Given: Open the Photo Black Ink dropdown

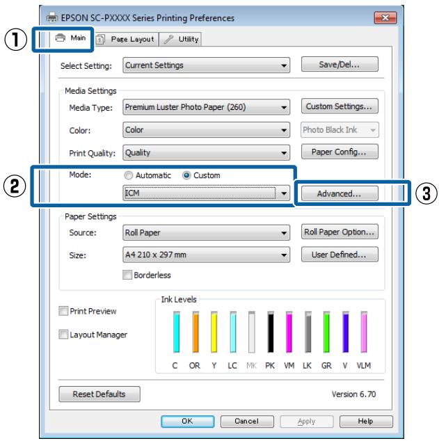Looking at the screenshot, I should (340, 129).
